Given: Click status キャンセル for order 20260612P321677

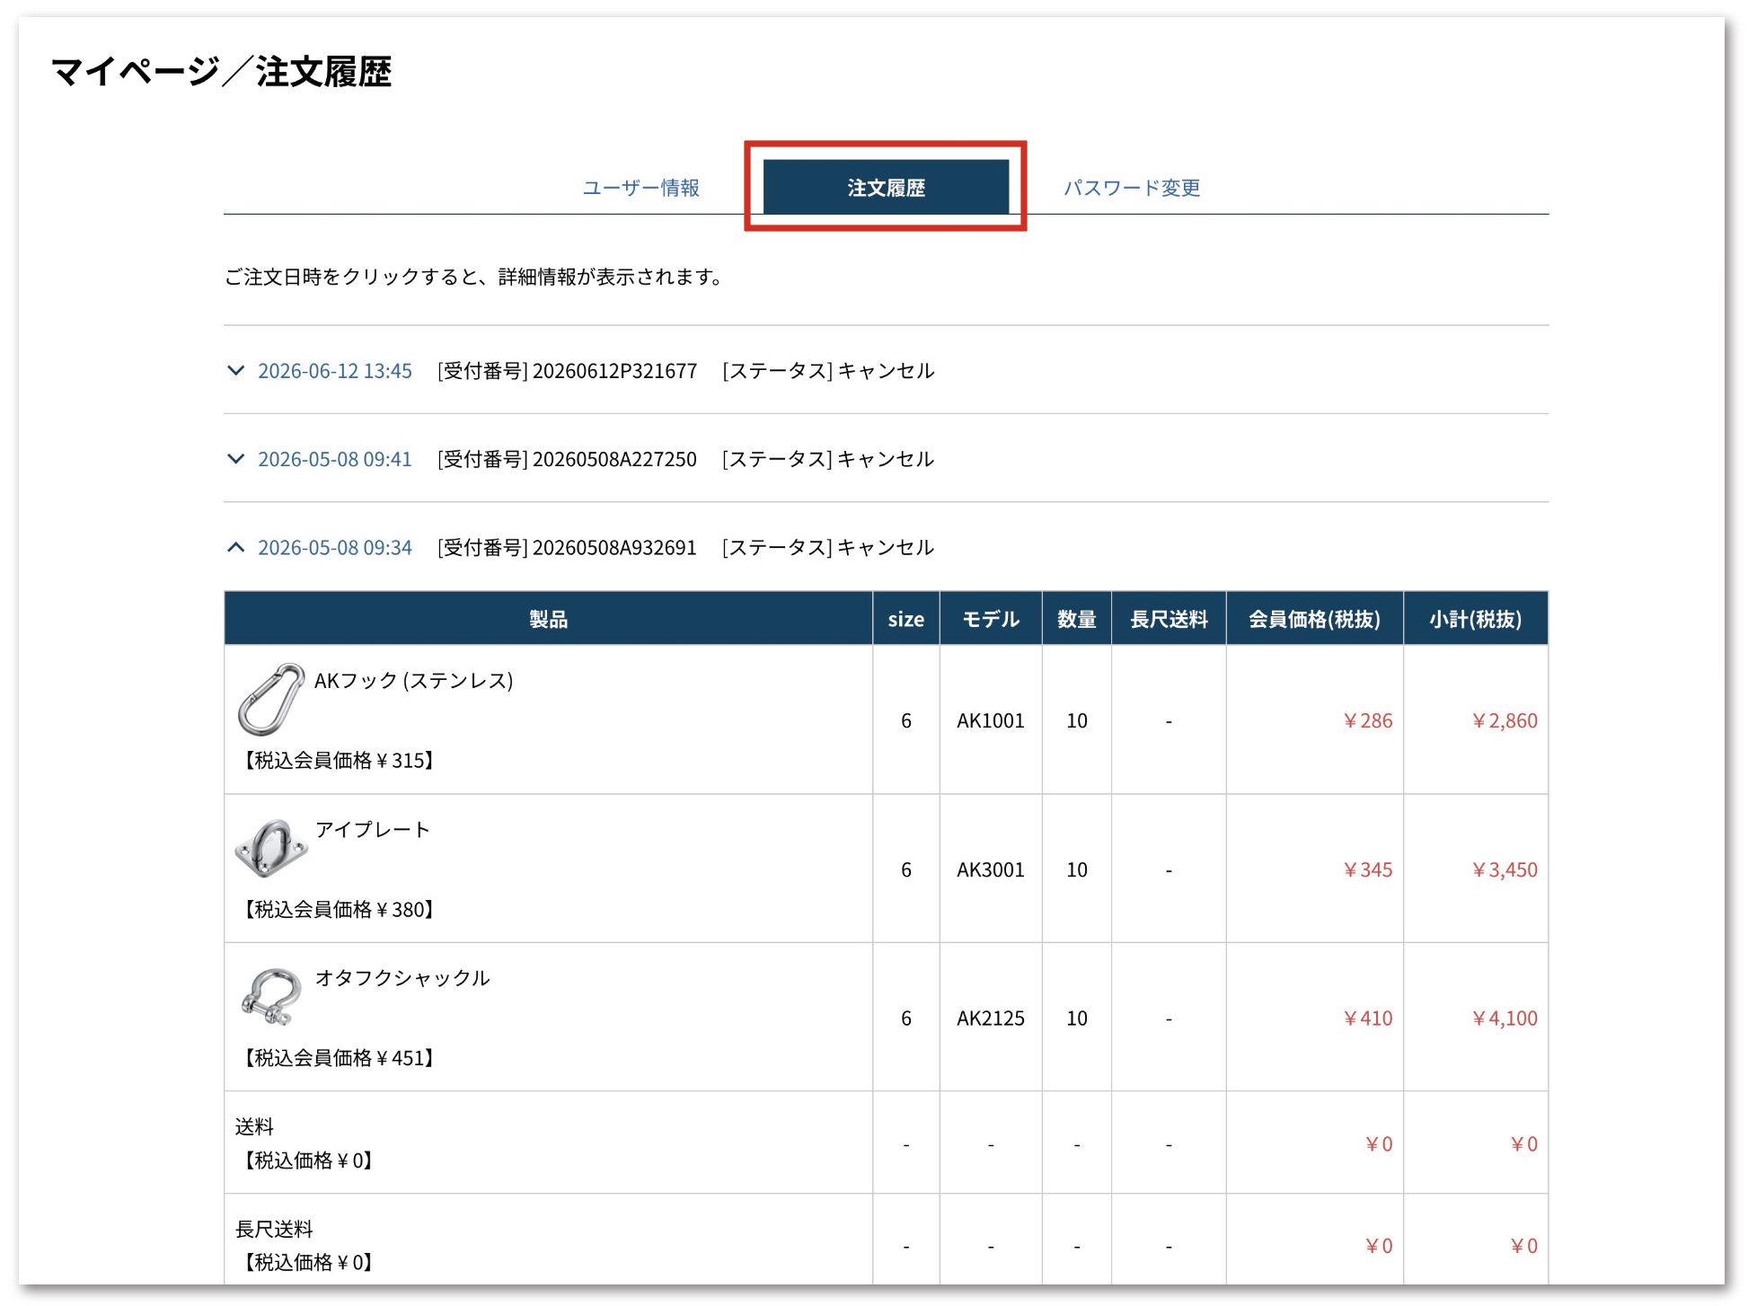Looking at the screenshot, I should (886, 371).
